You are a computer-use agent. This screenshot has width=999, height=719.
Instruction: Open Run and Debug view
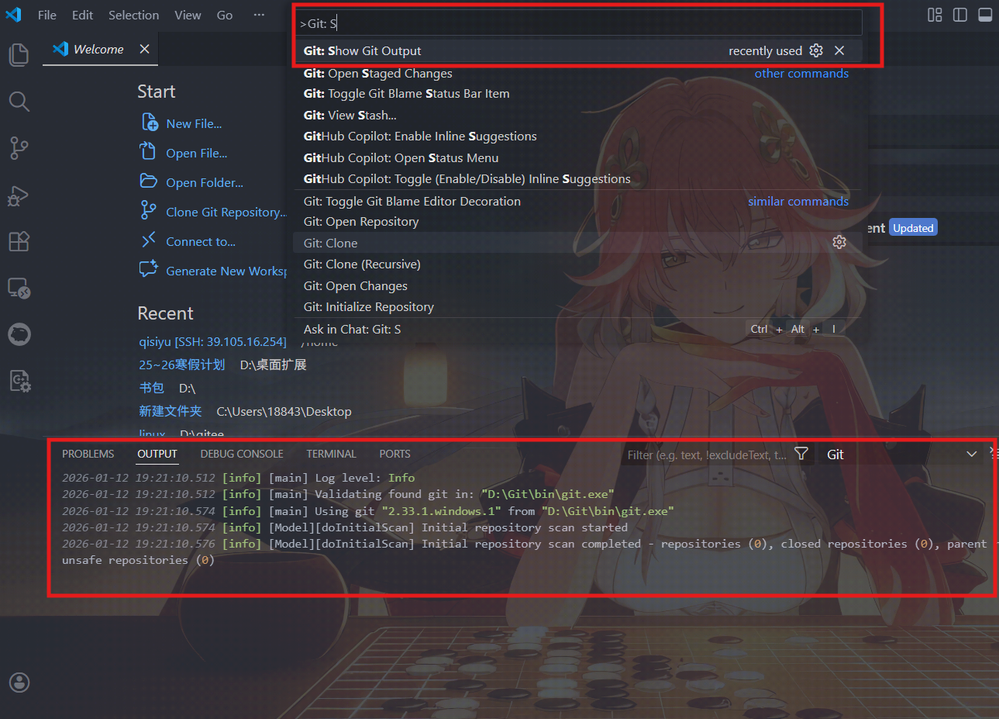pos(19,195)
